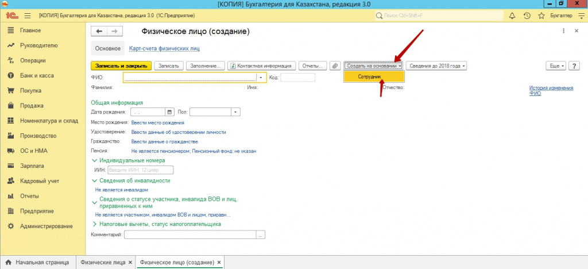
Task: Open the main menu hamburger icon
Action: [x=27, y=16]
